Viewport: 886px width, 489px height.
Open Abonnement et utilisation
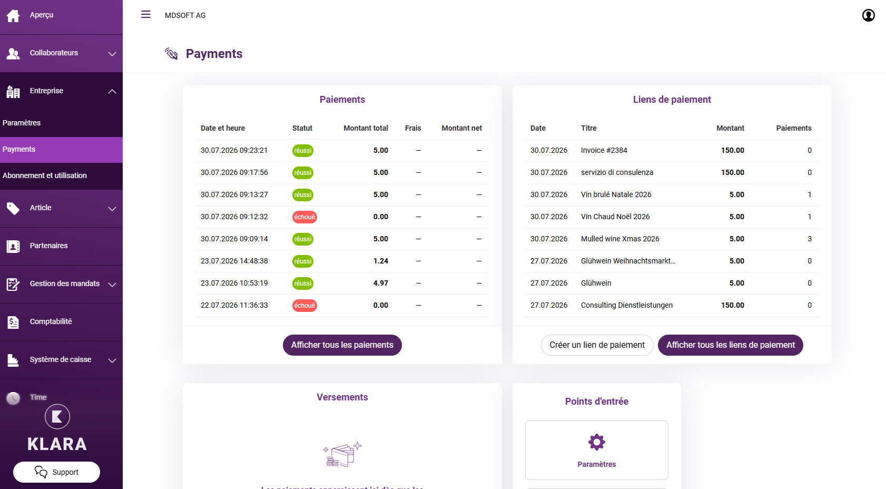tap(61, 176)
